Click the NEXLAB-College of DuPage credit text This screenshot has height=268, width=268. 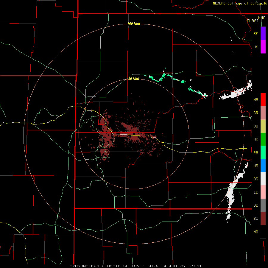coord(238,3)
